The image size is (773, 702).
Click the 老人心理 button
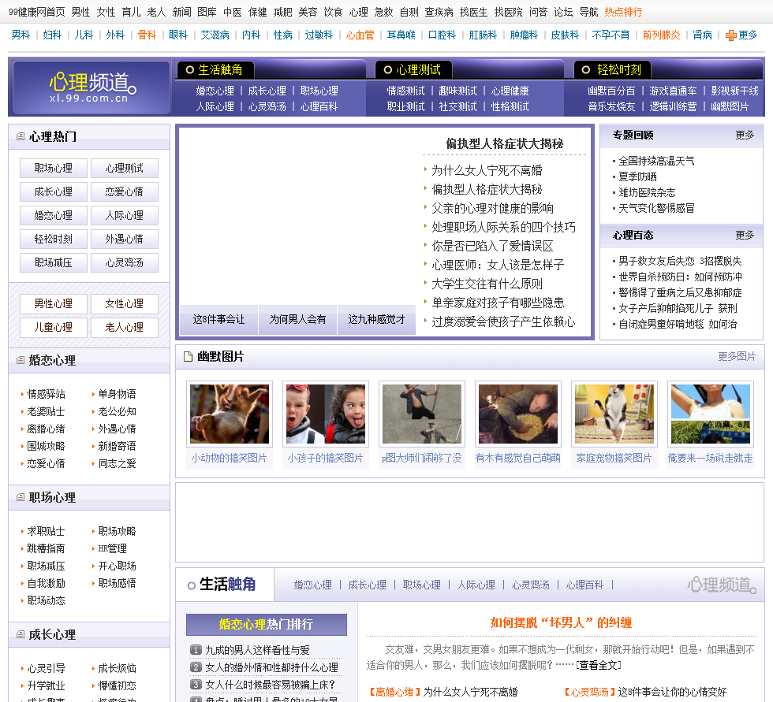tap(125, 328)
